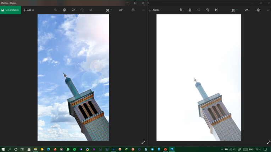Minimize the left Photos - 02.jpg window
The image size is (271, 152).
tap(127, 3)
